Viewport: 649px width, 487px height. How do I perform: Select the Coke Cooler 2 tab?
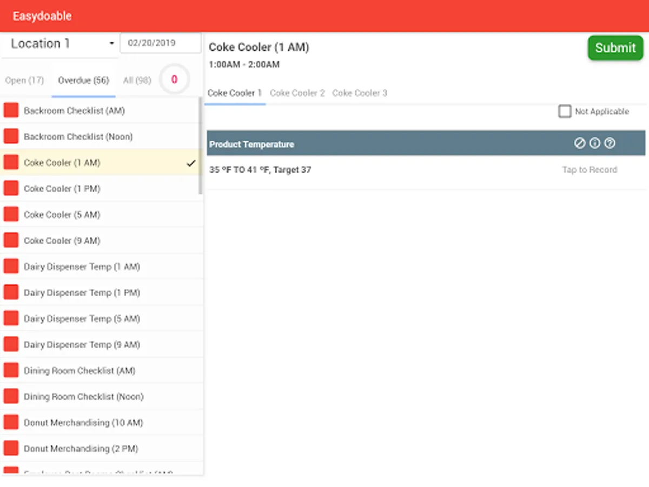pos(297,93)
